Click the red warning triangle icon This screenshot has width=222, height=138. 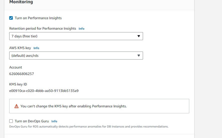coord(16,106)
